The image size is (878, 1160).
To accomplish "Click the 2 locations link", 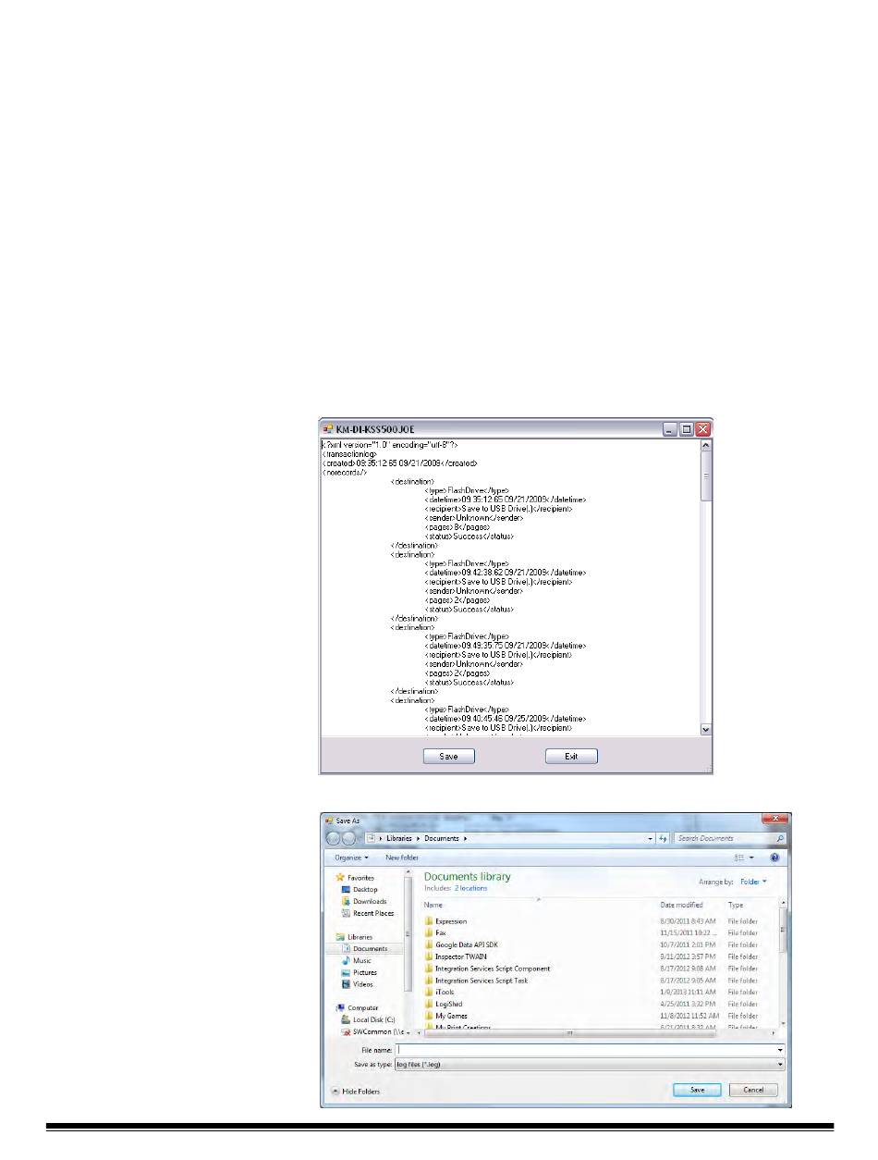I will [x=470, y=888].
